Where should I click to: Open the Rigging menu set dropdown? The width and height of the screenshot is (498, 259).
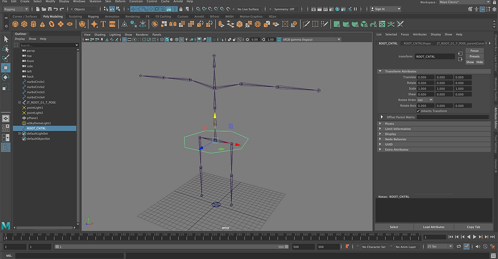[16, 9]
